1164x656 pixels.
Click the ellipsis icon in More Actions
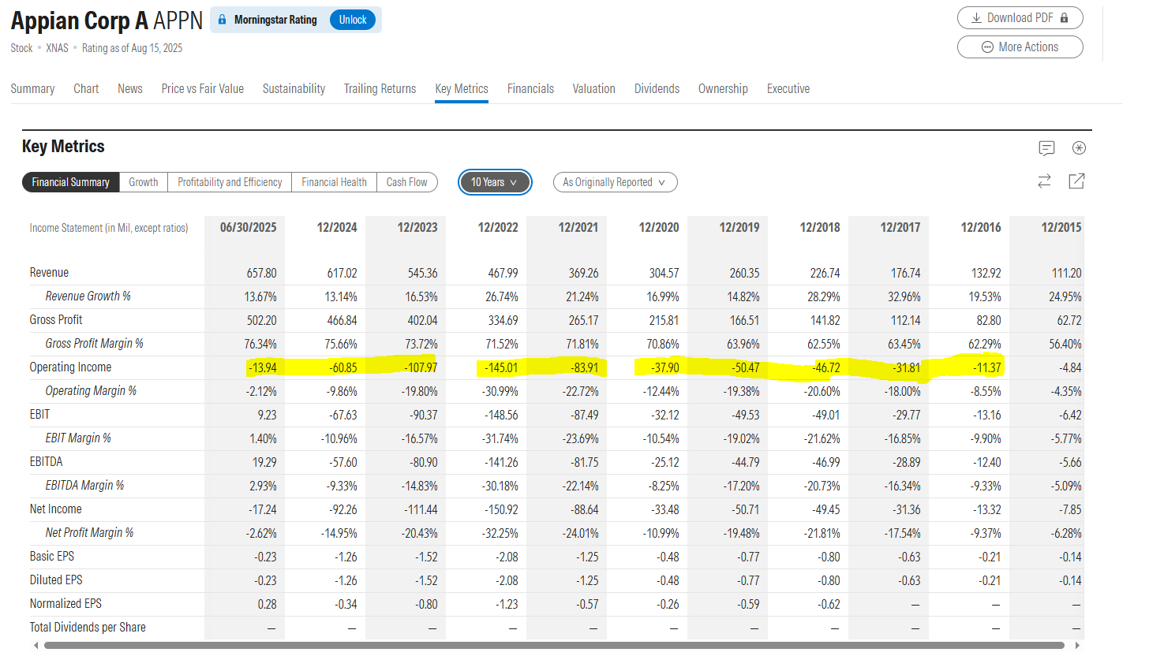coord(987,47)
